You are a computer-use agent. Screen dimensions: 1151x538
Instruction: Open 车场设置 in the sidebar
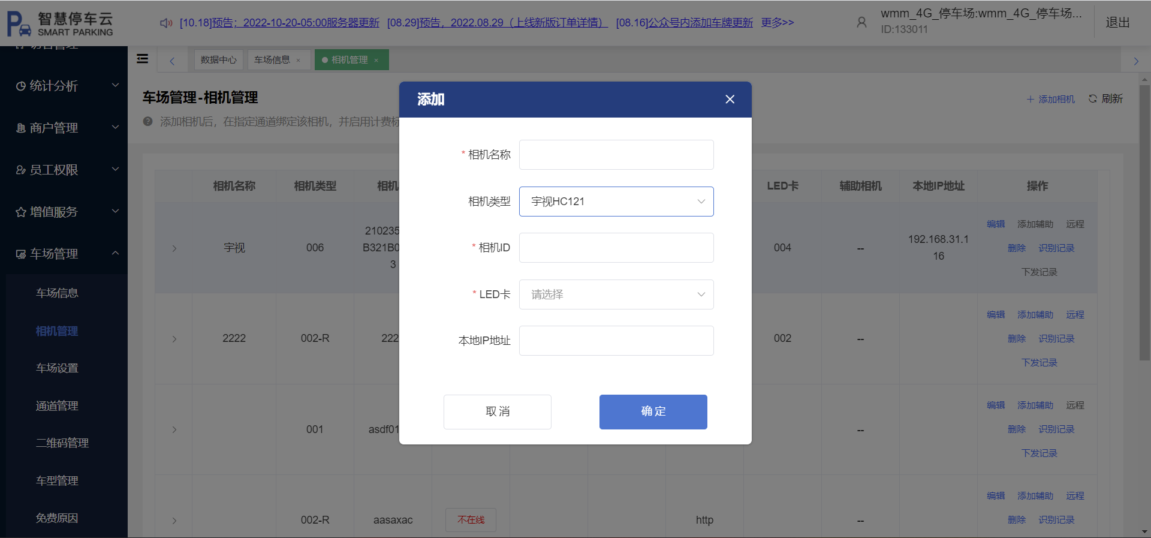(x=57, y=368)
